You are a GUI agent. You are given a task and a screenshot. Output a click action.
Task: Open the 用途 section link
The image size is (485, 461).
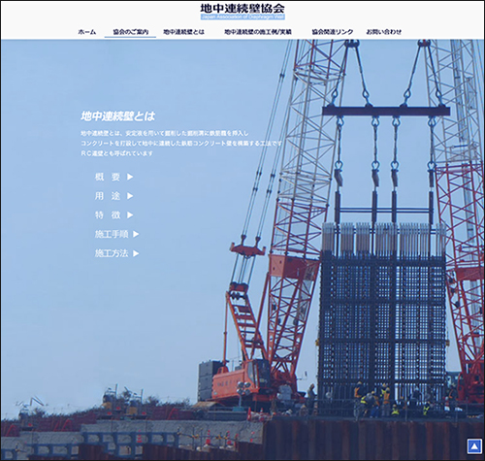108,196
